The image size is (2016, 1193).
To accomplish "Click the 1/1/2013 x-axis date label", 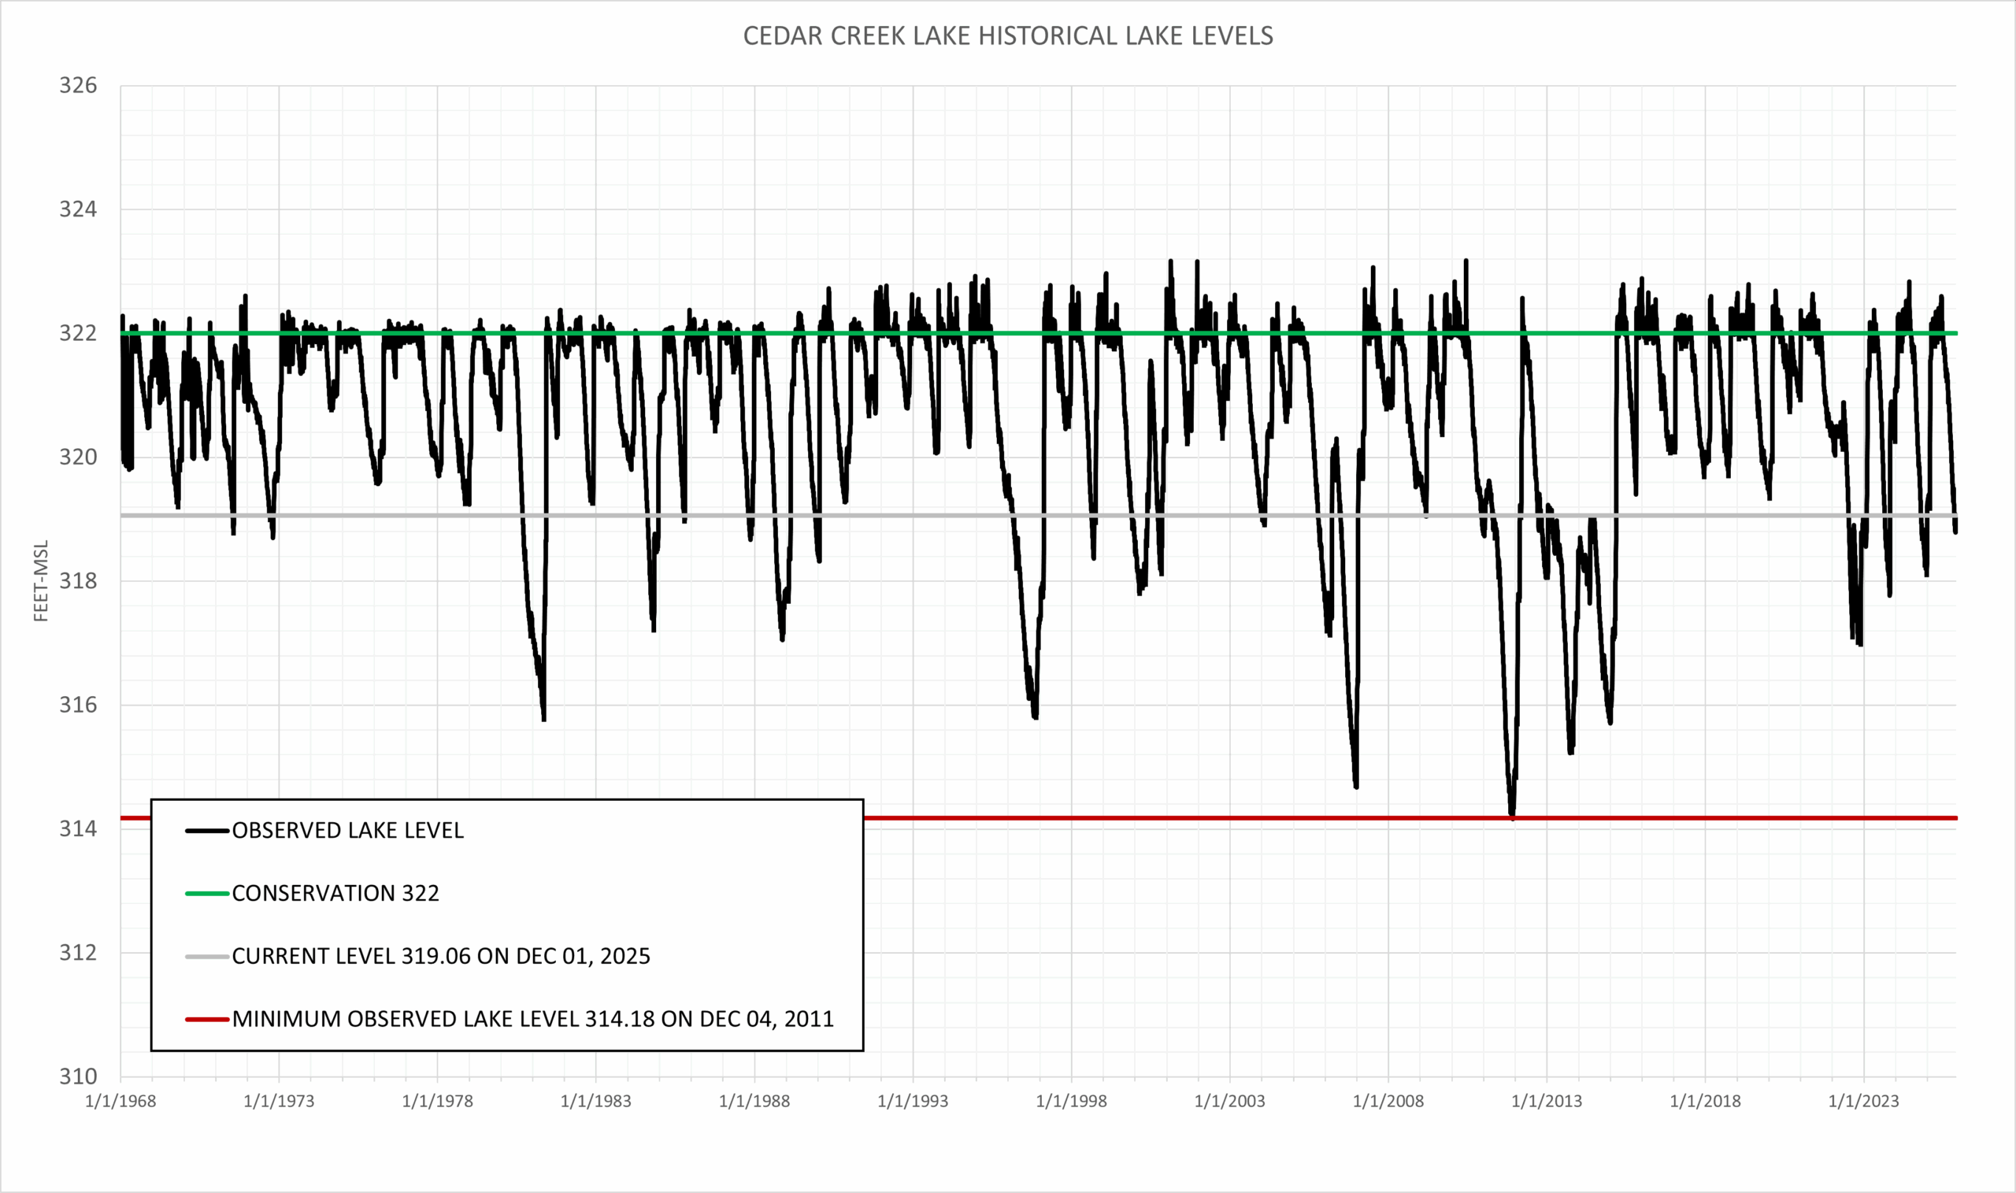I will (x=1546, y=1102).
